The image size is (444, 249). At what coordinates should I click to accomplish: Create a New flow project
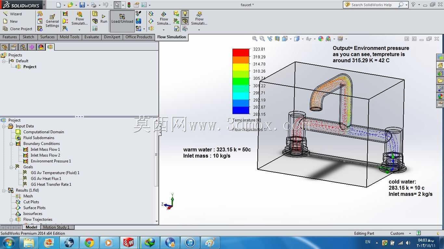coord(10,21)
